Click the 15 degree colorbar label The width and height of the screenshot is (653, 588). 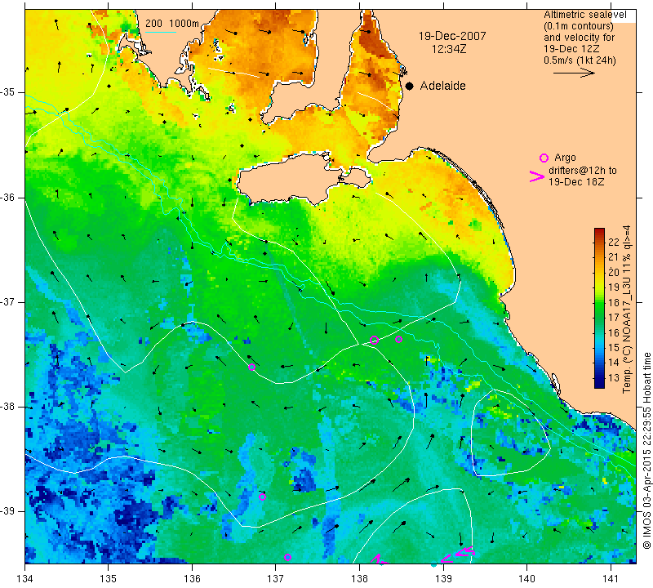pyautogui.click(x=613, y=348)
